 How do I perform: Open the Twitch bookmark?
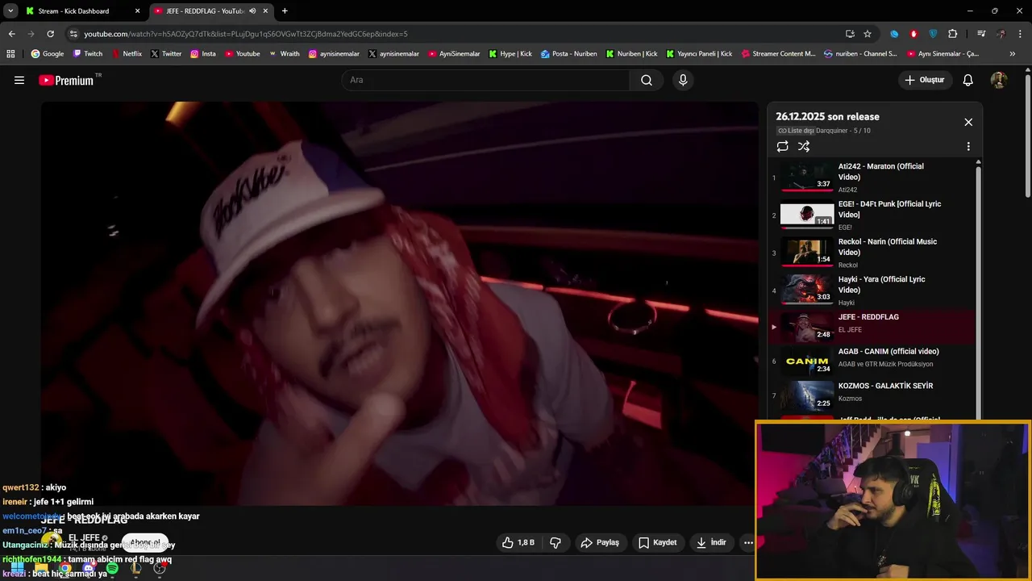pos(88,54)
